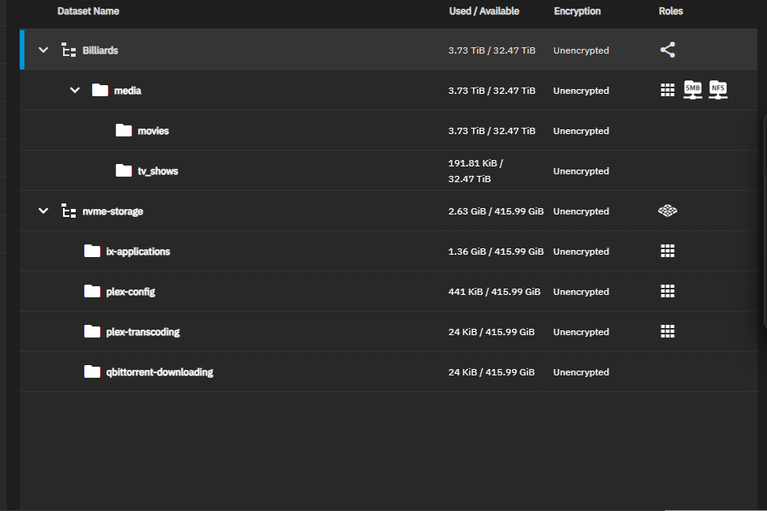Click the folder icon next to plex-transcoding

pos(92,331)
